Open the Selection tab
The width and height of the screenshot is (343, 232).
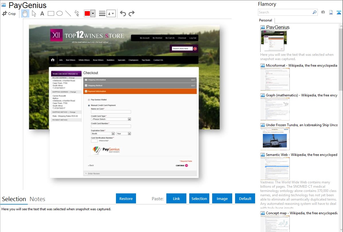tap(14, 199)
